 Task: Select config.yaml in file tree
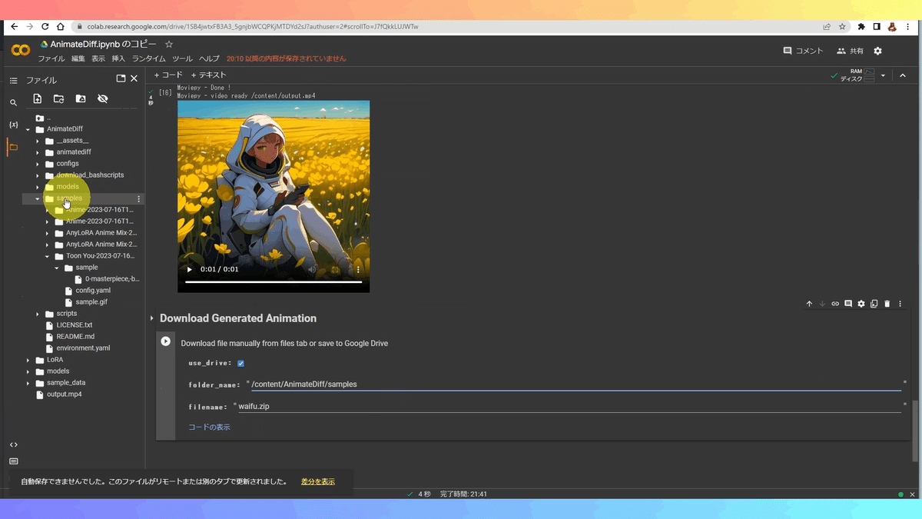[x=93, y=291]
